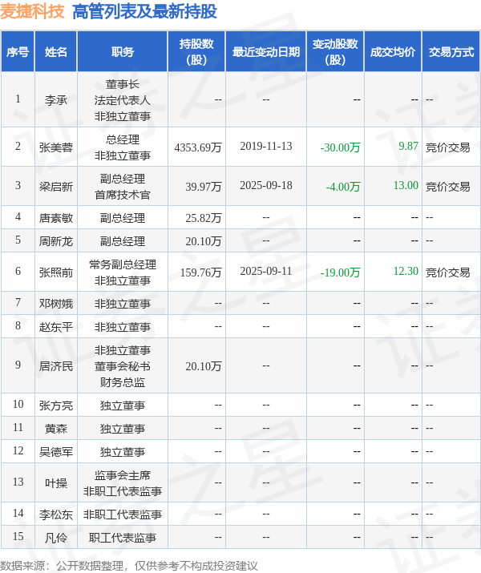Click the average price 9.87
The image size is (481, 573).
408,146
